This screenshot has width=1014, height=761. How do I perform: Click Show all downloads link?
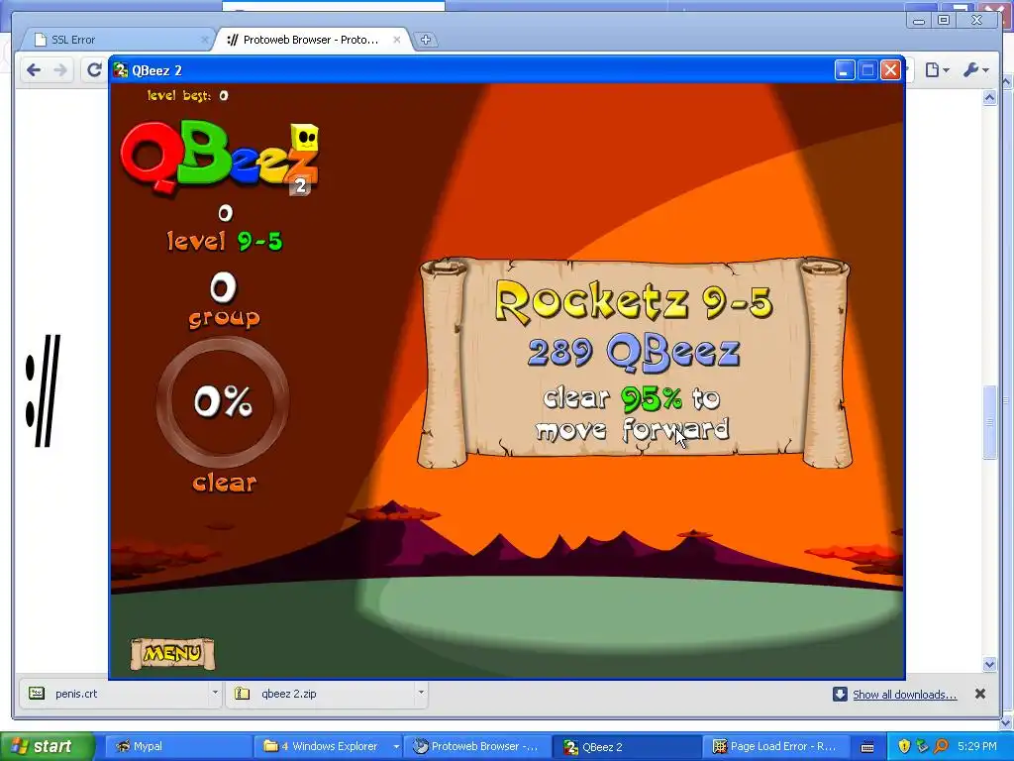tap(904, 695)
